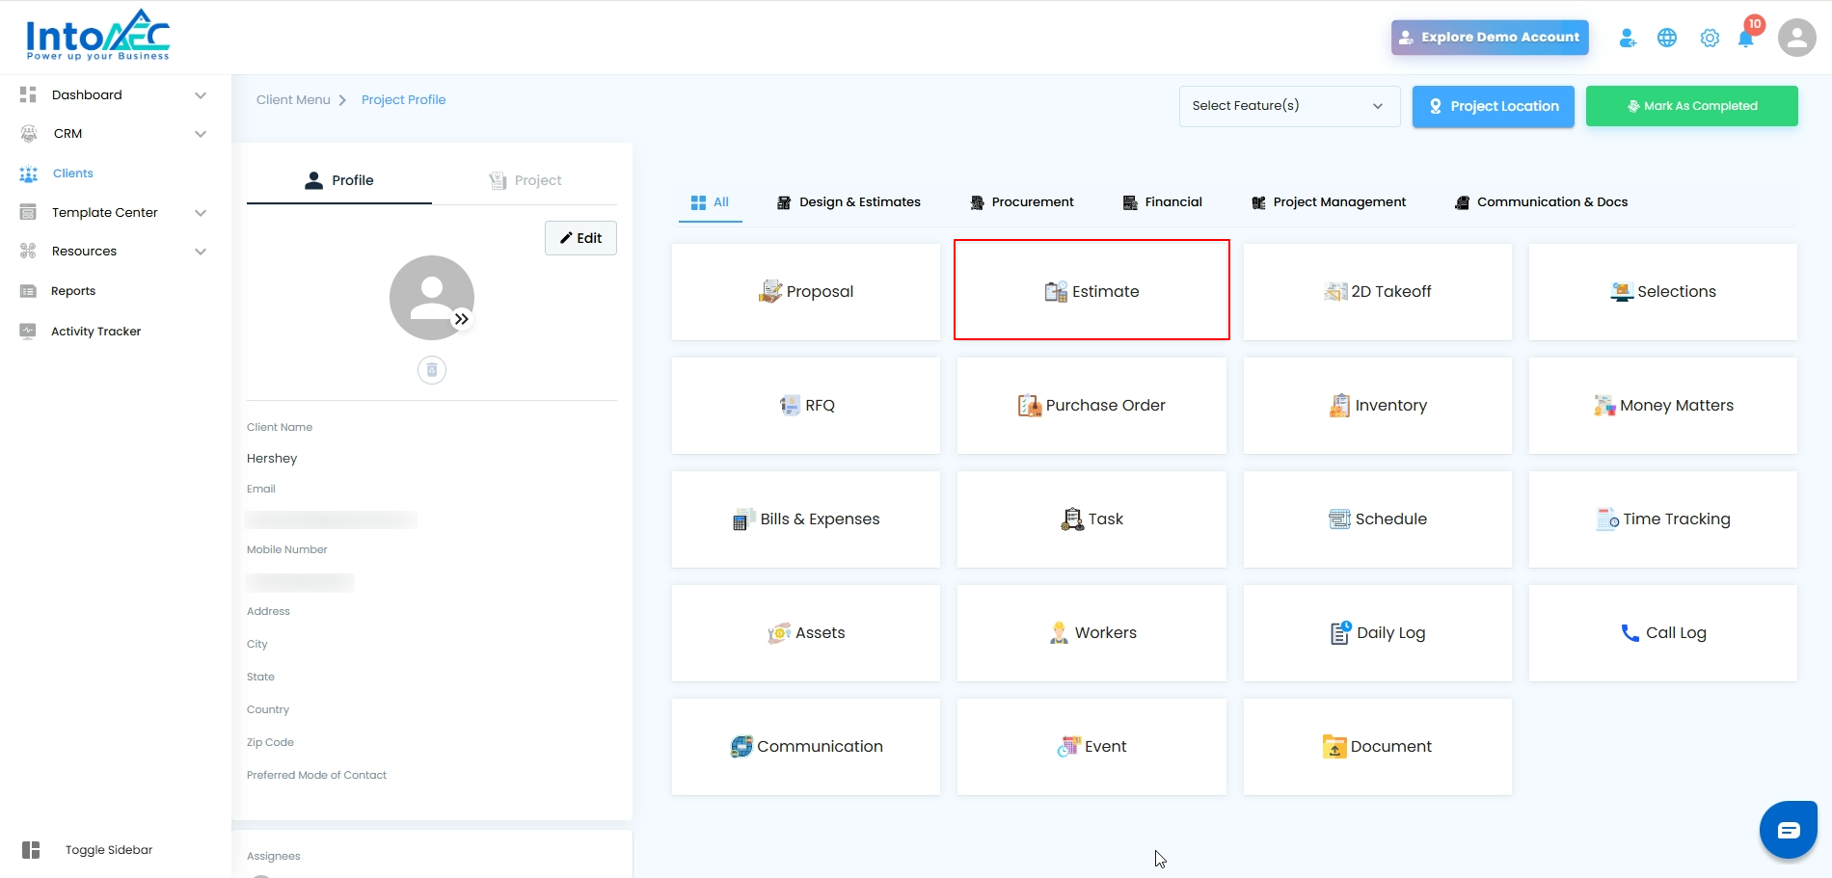Open the Call Log card
Screen dimensions: 1832x878
pyautogui.click(x=1663, y=632)
